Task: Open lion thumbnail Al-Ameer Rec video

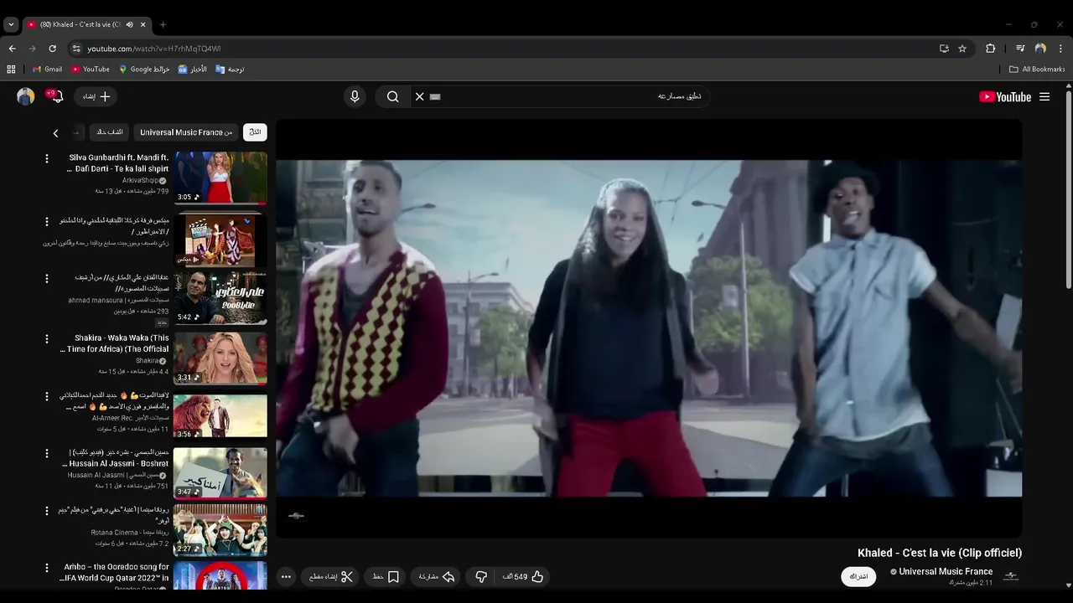Action: (x=220, y=415)
